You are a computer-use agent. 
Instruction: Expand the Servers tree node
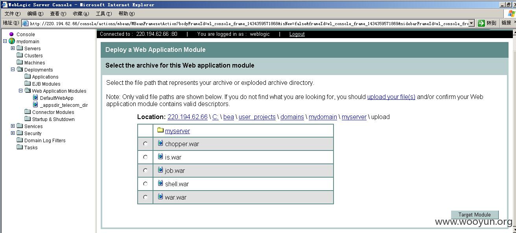click(x=13, y=48)
